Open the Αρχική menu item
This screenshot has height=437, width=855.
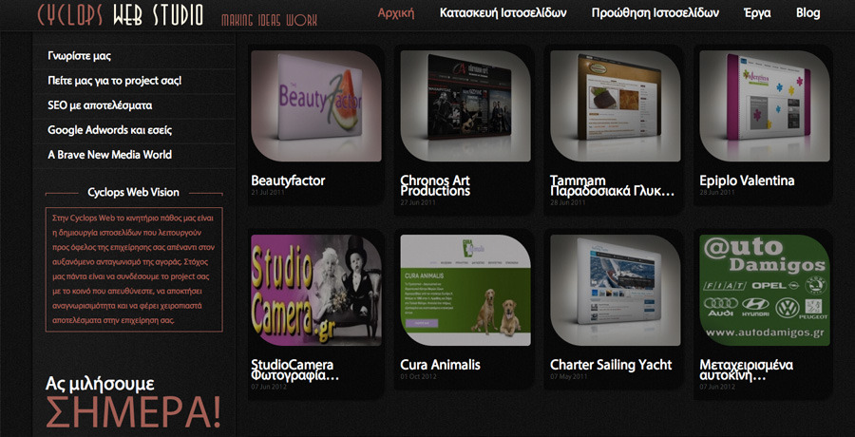(396, 13)
